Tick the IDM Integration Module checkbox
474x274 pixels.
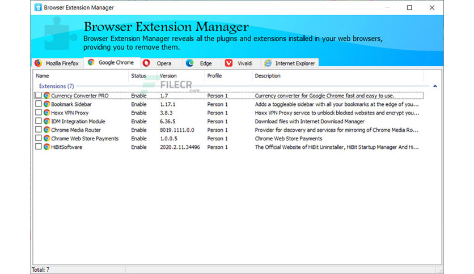point(39,121)
